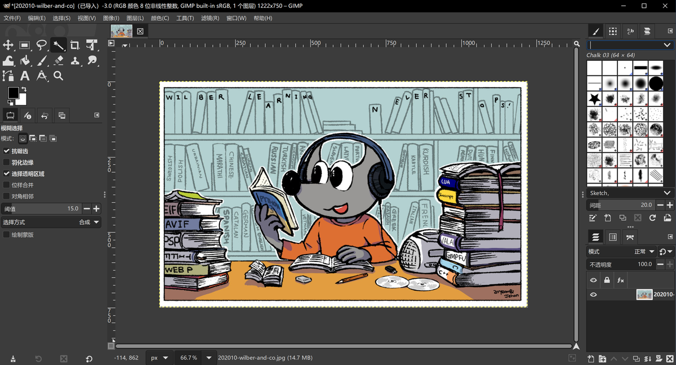
Task: Select the Zoom magnifier tool
Action: tap(58, 75)
